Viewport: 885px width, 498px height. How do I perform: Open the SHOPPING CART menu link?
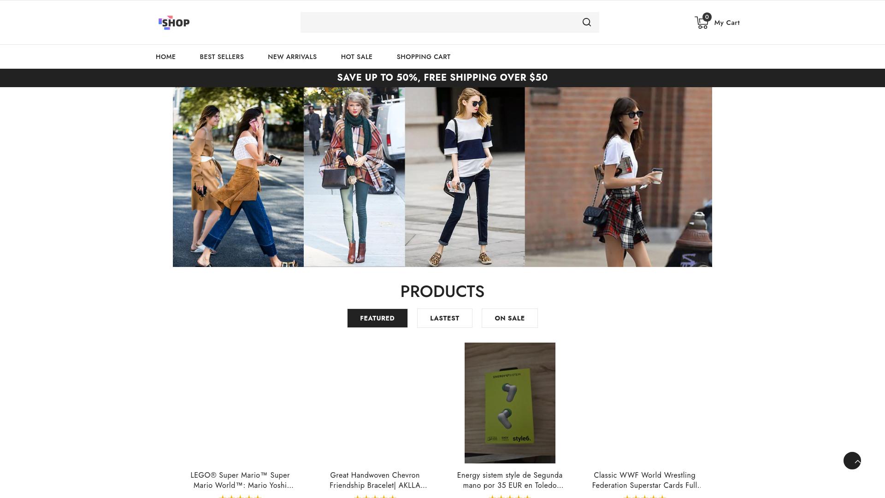click(x=423, y=57)
